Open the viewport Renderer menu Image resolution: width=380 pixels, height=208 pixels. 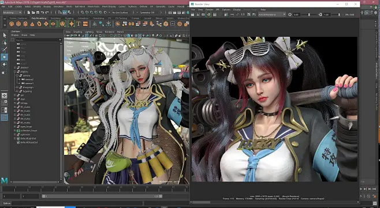pos(109,32)
